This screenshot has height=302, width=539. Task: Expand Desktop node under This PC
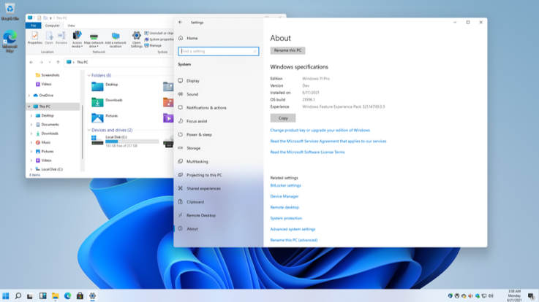pos(31,116)
